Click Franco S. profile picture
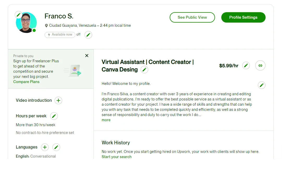Viewport: 282px width, 169px height. [x=26, y=23]
